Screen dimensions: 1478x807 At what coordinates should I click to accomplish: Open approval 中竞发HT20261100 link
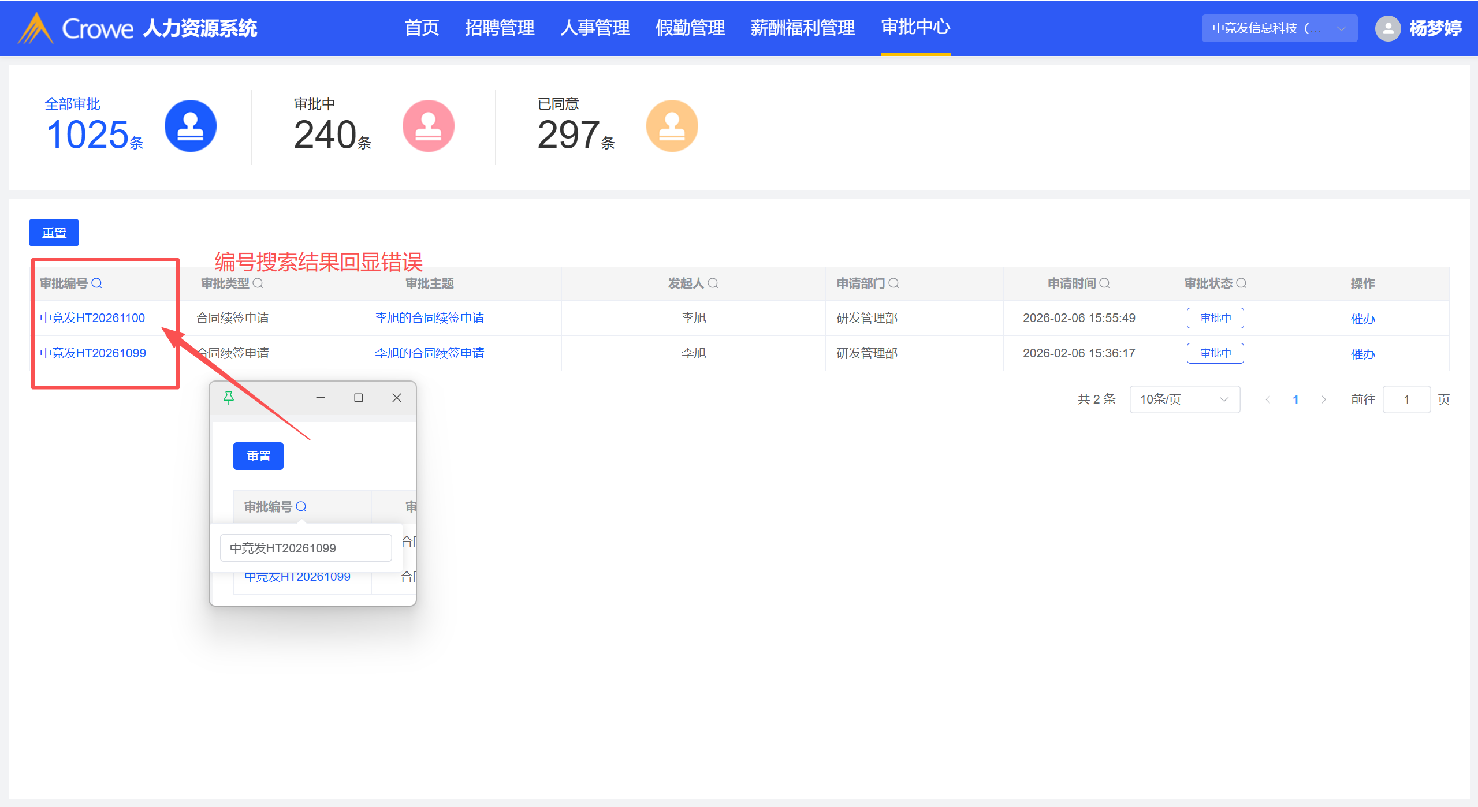[92, 318]
